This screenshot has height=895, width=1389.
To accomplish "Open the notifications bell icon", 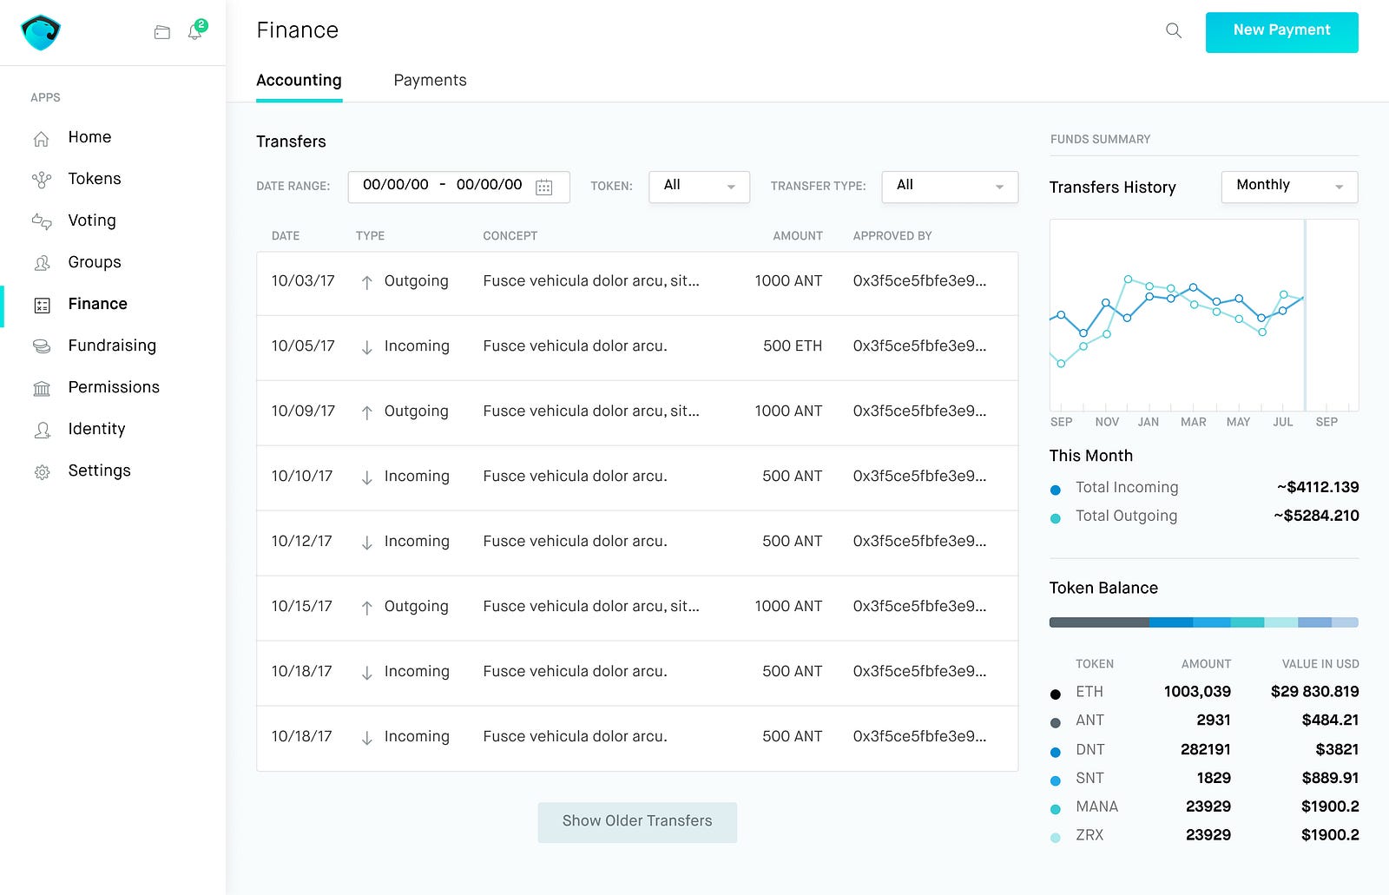I will click(195, 32).
